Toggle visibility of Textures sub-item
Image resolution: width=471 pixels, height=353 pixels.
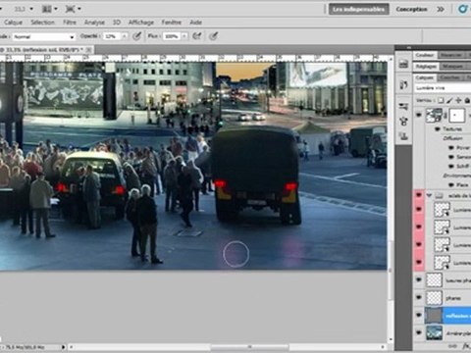click(438, 129)
